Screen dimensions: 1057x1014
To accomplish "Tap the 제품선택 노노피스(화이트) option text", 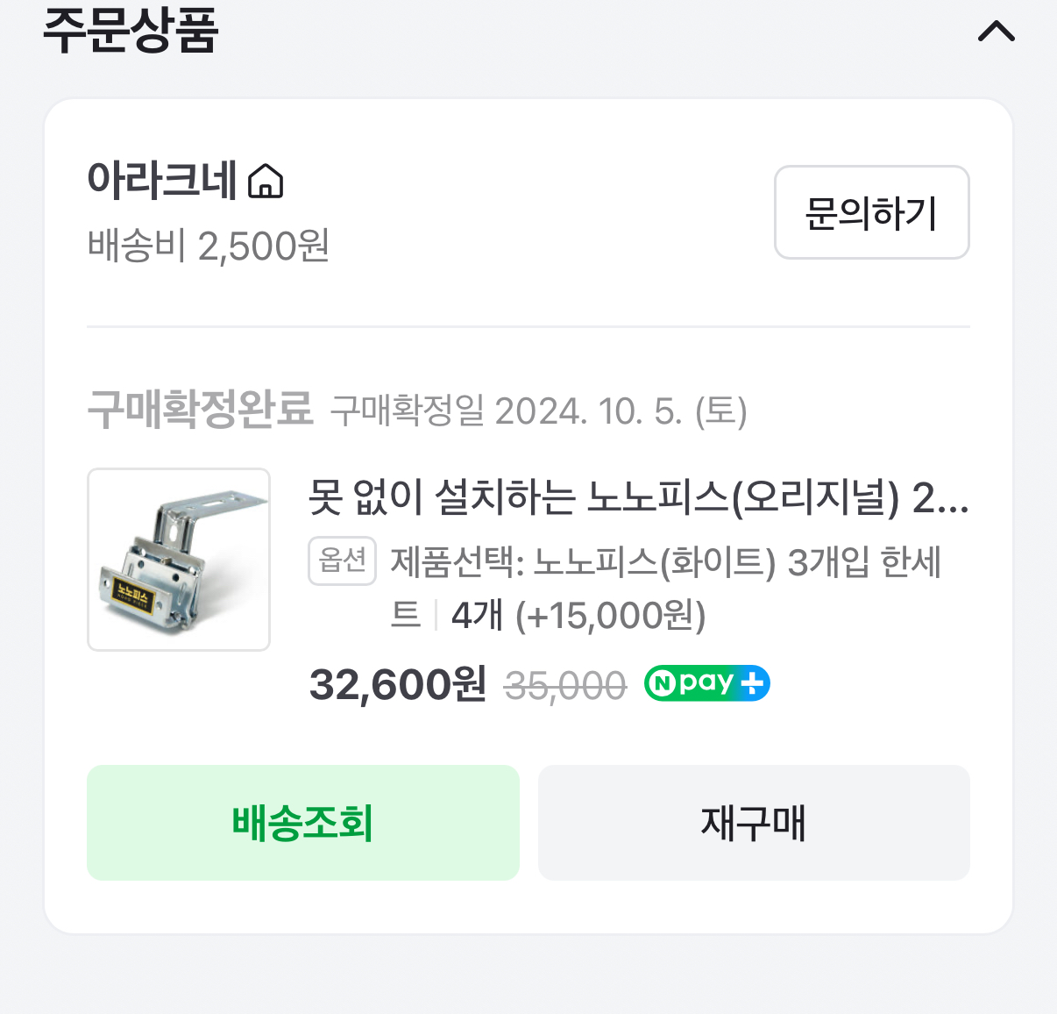I will (x=665, y=562).
